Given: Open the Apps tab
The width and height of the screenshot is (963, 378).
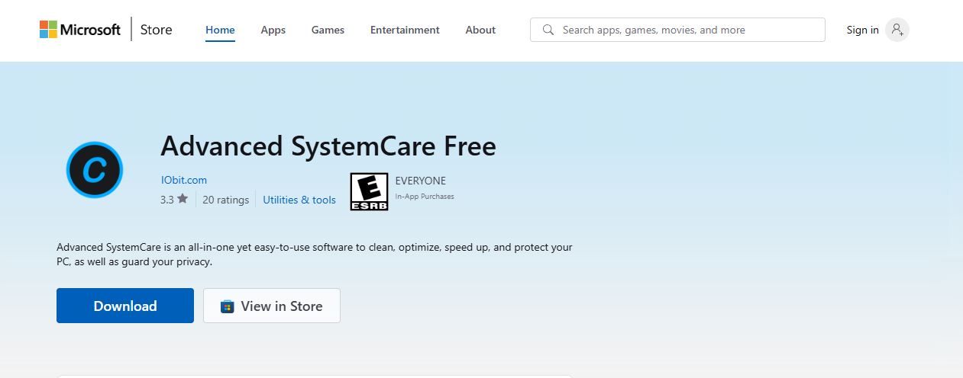Looking at the screenshot, I should tap(273, 30).
